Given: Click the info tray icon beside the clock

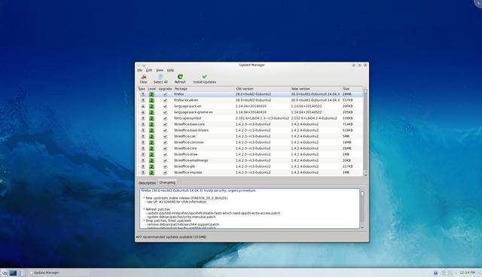Looking at the screenshot, I should click(435, 272).
